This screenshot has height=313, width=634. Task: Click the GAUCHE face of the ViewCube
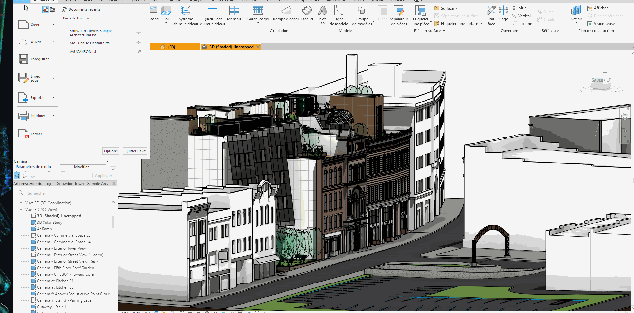[598, 80]
